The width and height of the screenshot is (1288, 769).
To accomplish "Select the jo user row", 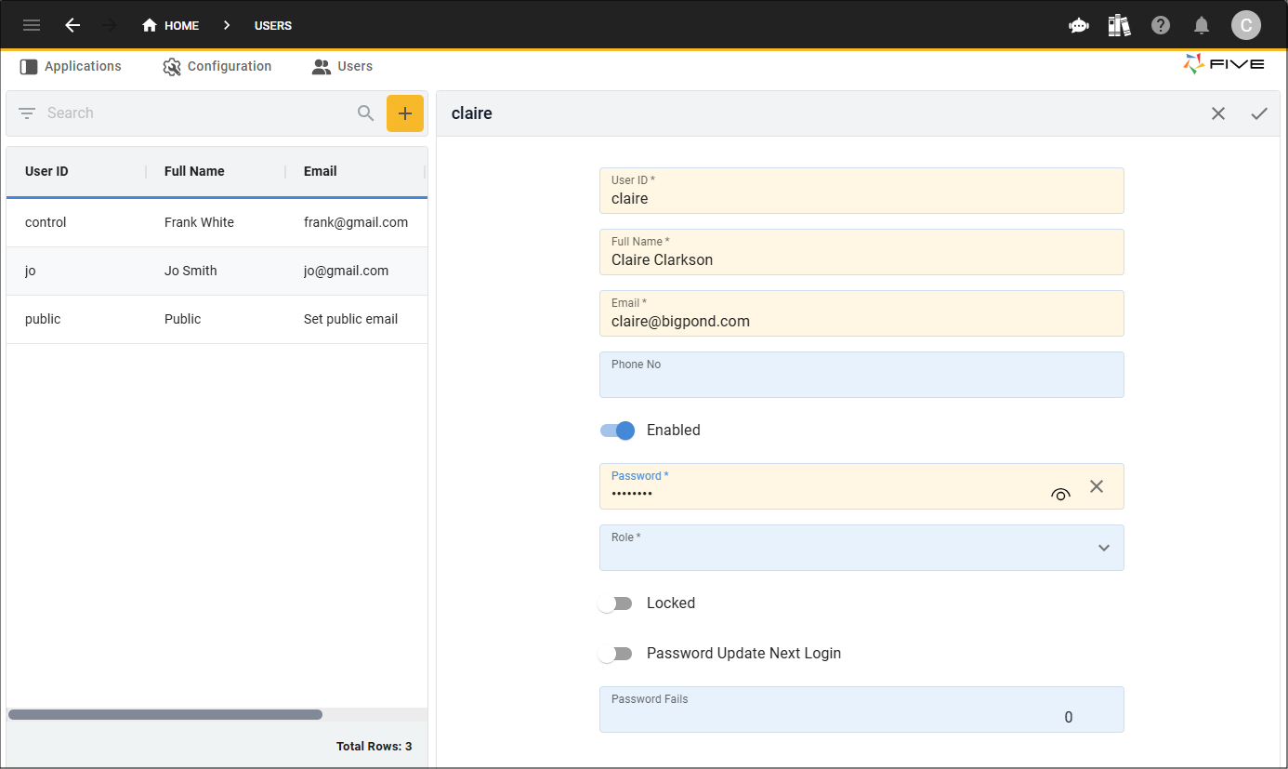I will click(217, 271).
